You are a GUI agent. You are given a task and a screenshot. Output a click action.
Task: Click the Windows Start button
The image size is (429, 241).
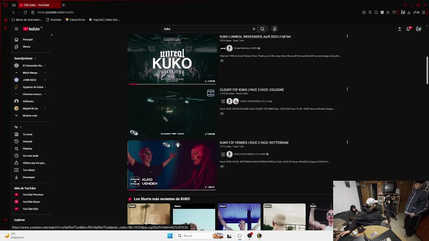click(170, 236)
